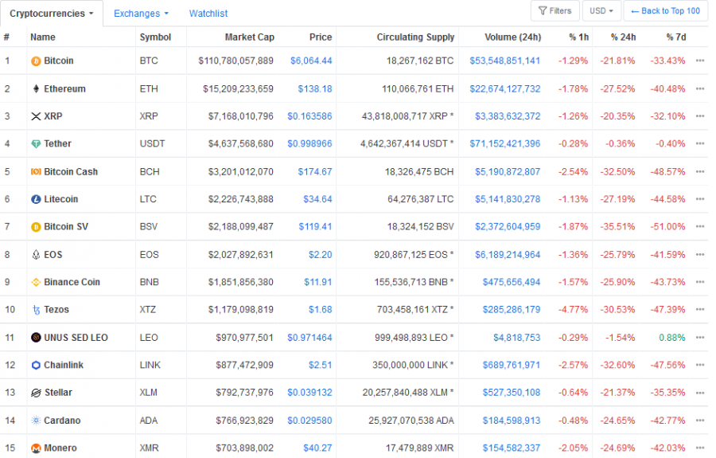716x458 pixels.
Task: Click the XRP logo icon
Action: point(36,116)
